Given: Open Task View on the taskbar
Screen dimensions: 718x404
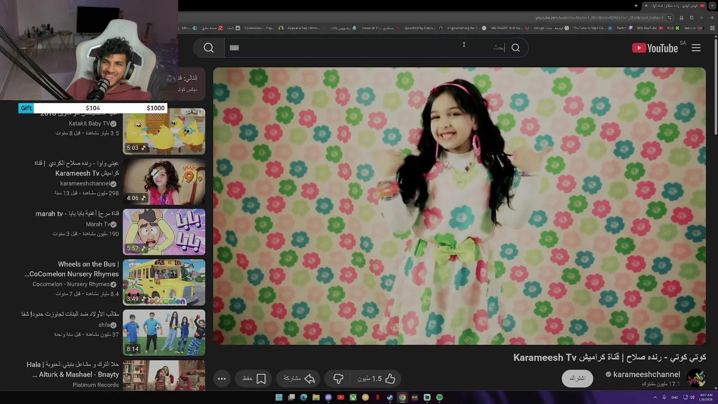Looking at the screenshot, I should [x=291, y=397].
